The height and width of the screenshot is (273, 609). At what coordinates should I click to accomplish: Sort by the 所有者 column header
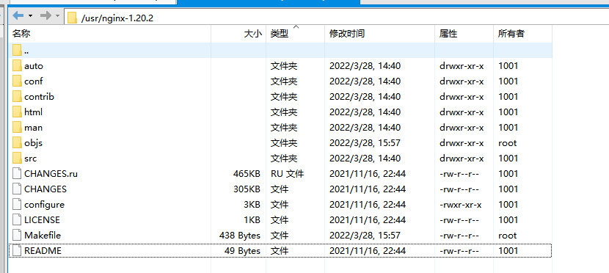point(522,34)
